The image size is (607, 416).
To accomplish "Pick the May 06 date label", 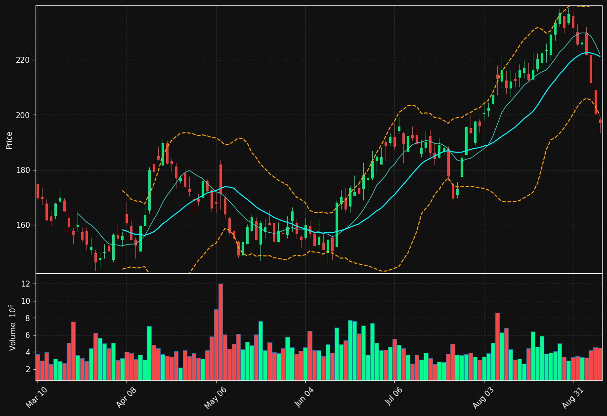I will (216, 398).
